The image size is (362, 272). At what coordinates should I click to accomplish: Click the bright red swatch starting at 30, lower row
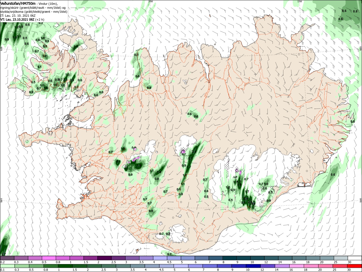pos(355,266)
